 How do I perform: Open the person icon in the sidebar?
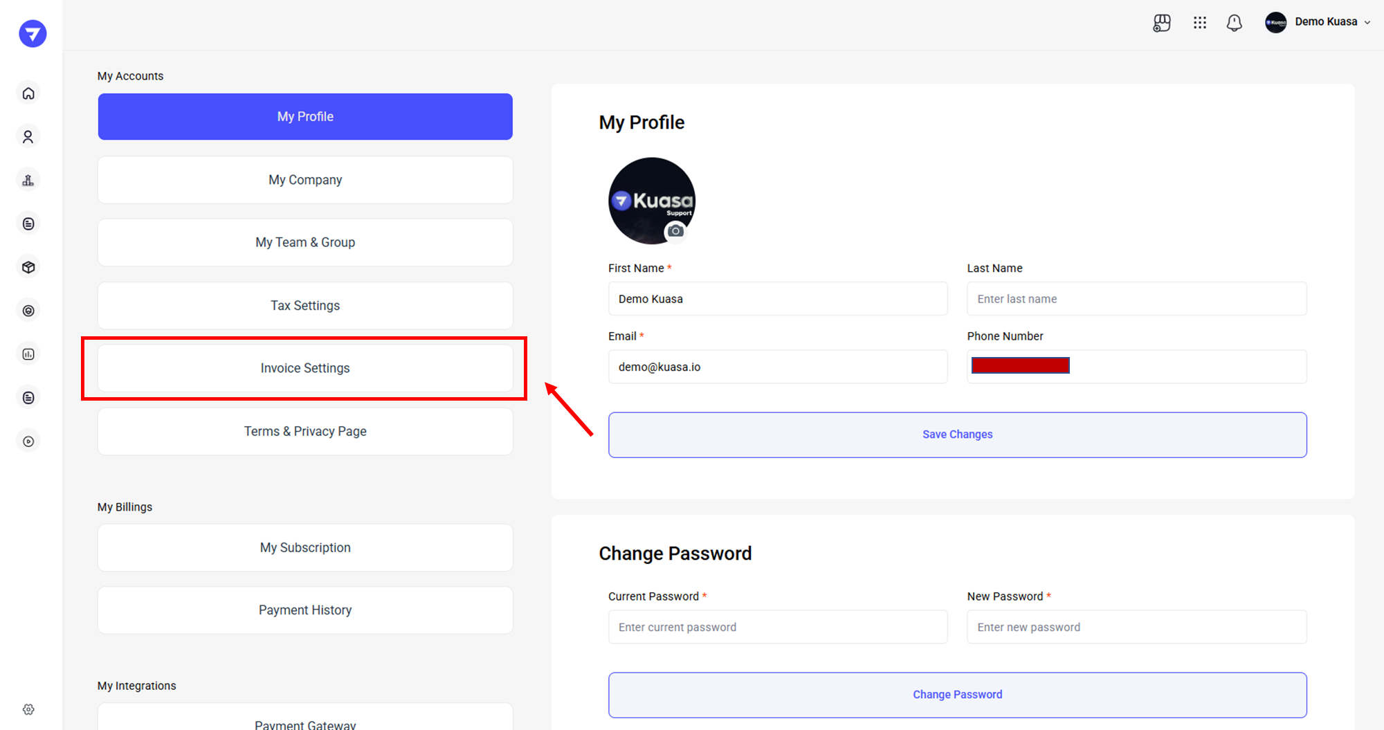coord(28,137)
